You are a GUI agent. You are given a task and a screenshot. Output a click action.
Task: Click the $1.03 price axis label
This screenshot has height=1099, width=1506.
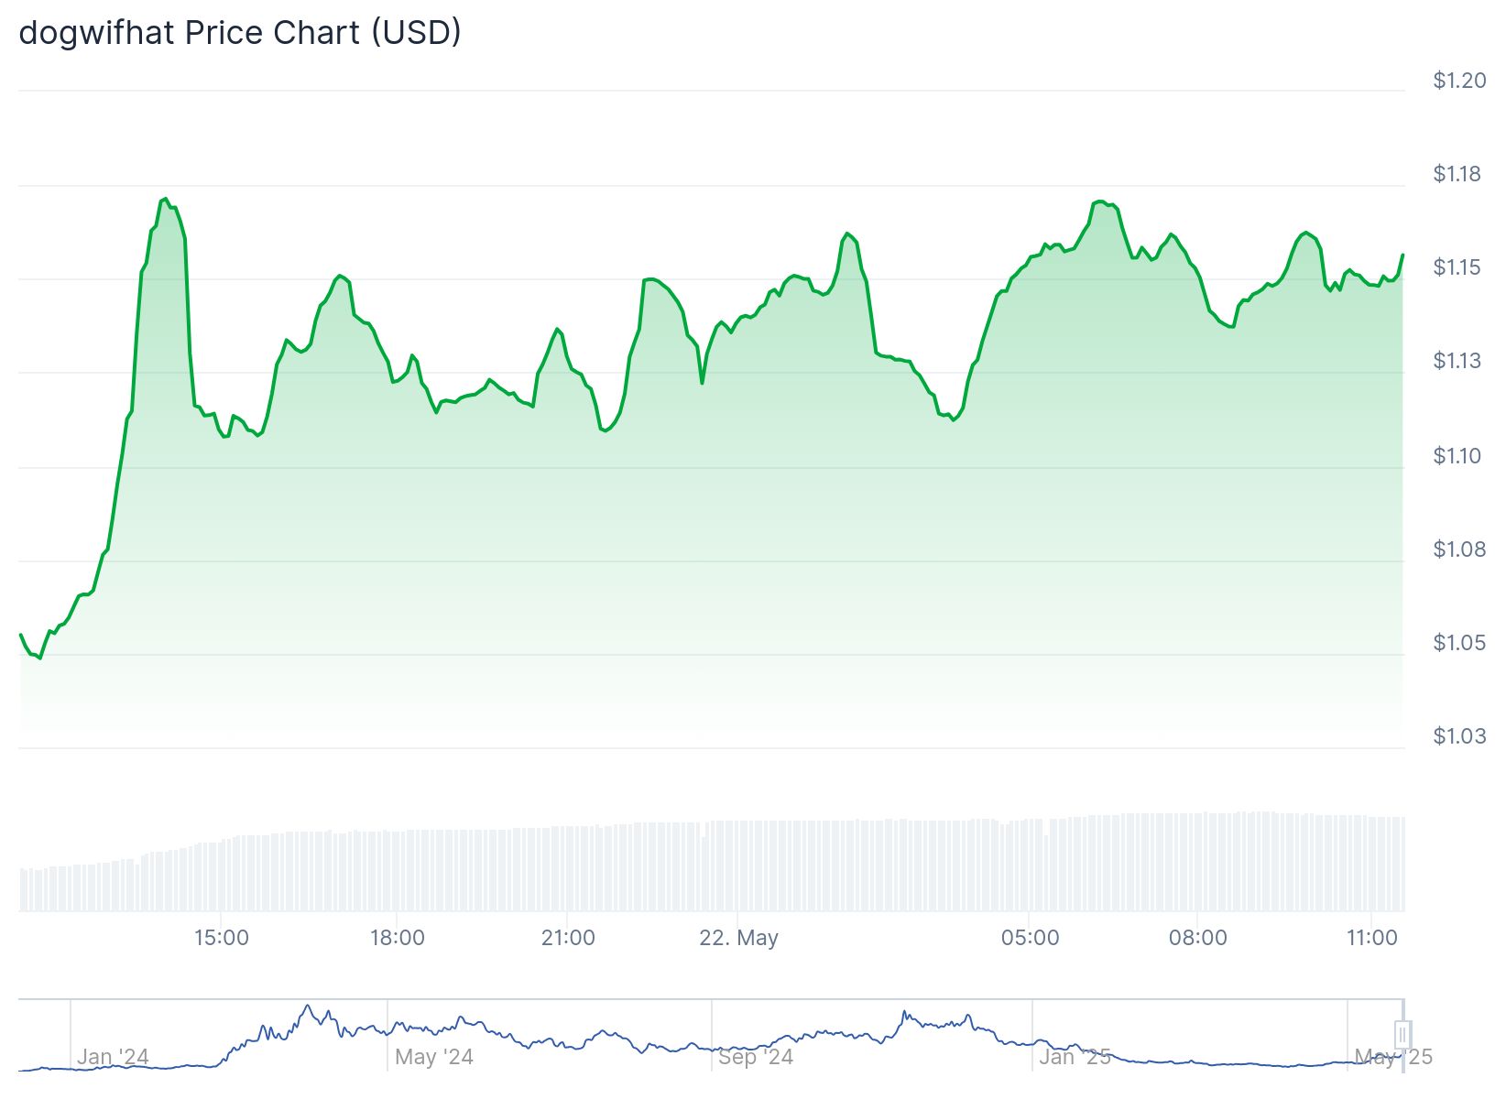pyautogui.click(x=1459, y=736)
